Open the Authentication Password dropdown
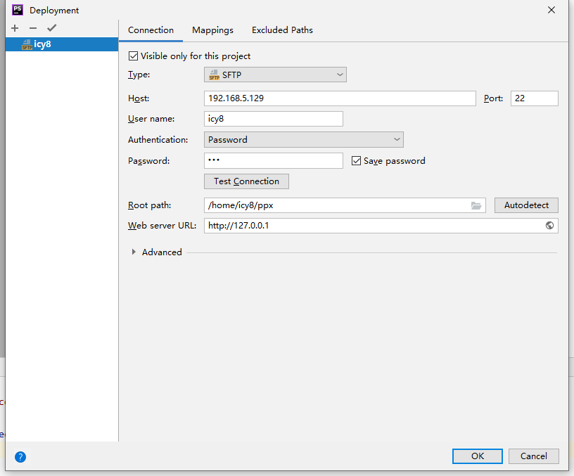The image size is (574, 476). [x=303, y=140]
